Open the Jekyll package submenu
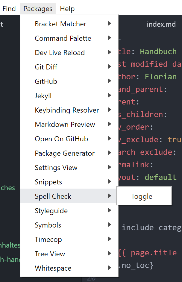182x282 pixels. pos(43,96)
